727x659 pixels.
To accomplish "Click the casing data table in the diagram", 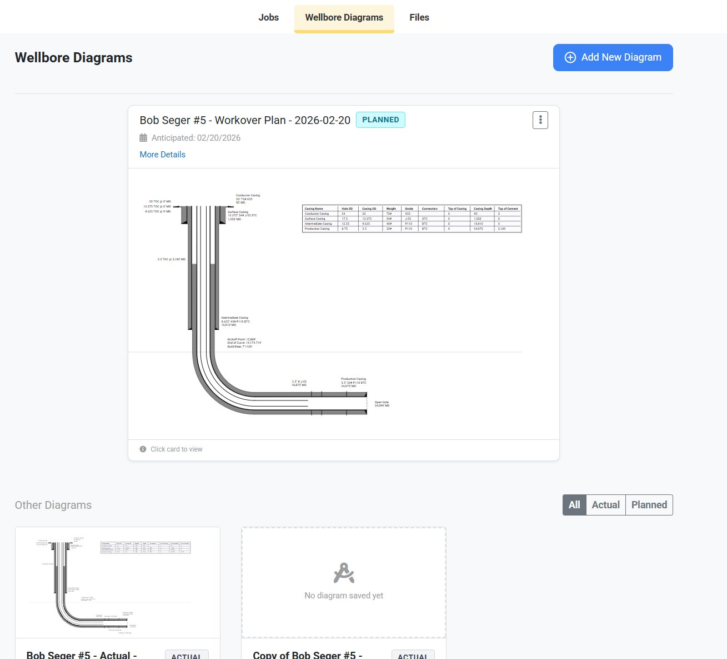I will click(x=412, y=219).
